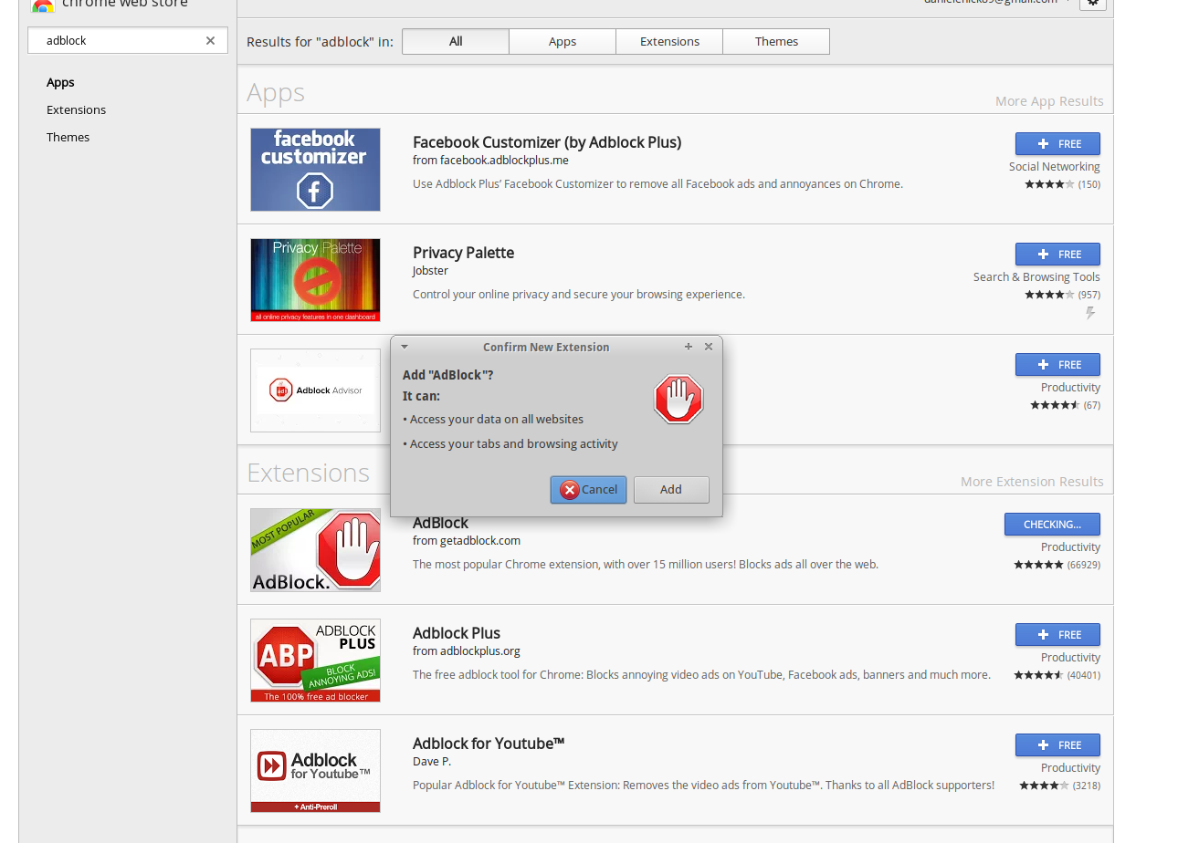Image resolution: width=1199 pixels, height=843 pixels.
Task: Switch to the Extensions results tab
Action: pyautogui.click(x=669, y=42)
